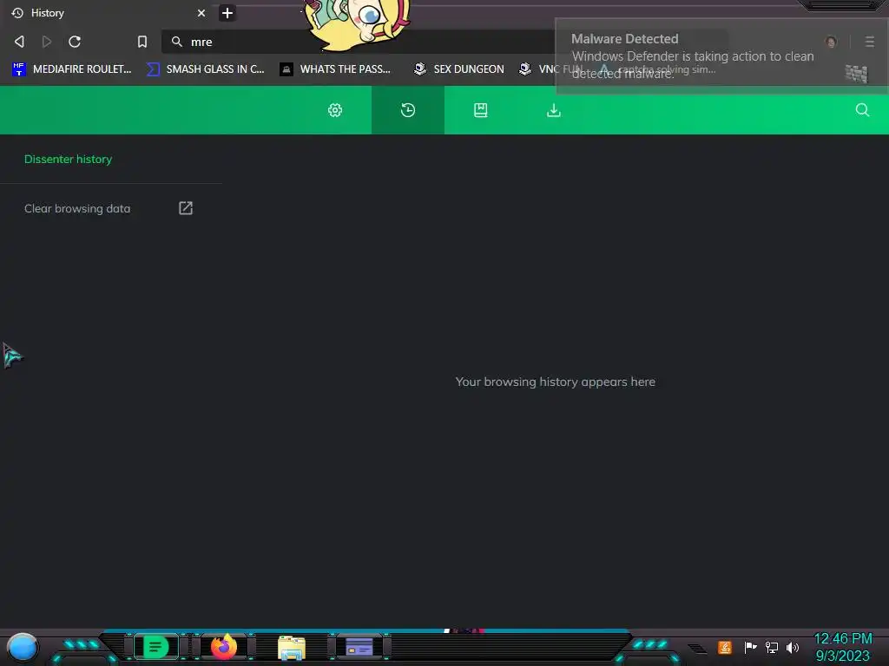Launch Firefox from the taskbar
Viewport: 889px width, 666px height.
(224, 646)
